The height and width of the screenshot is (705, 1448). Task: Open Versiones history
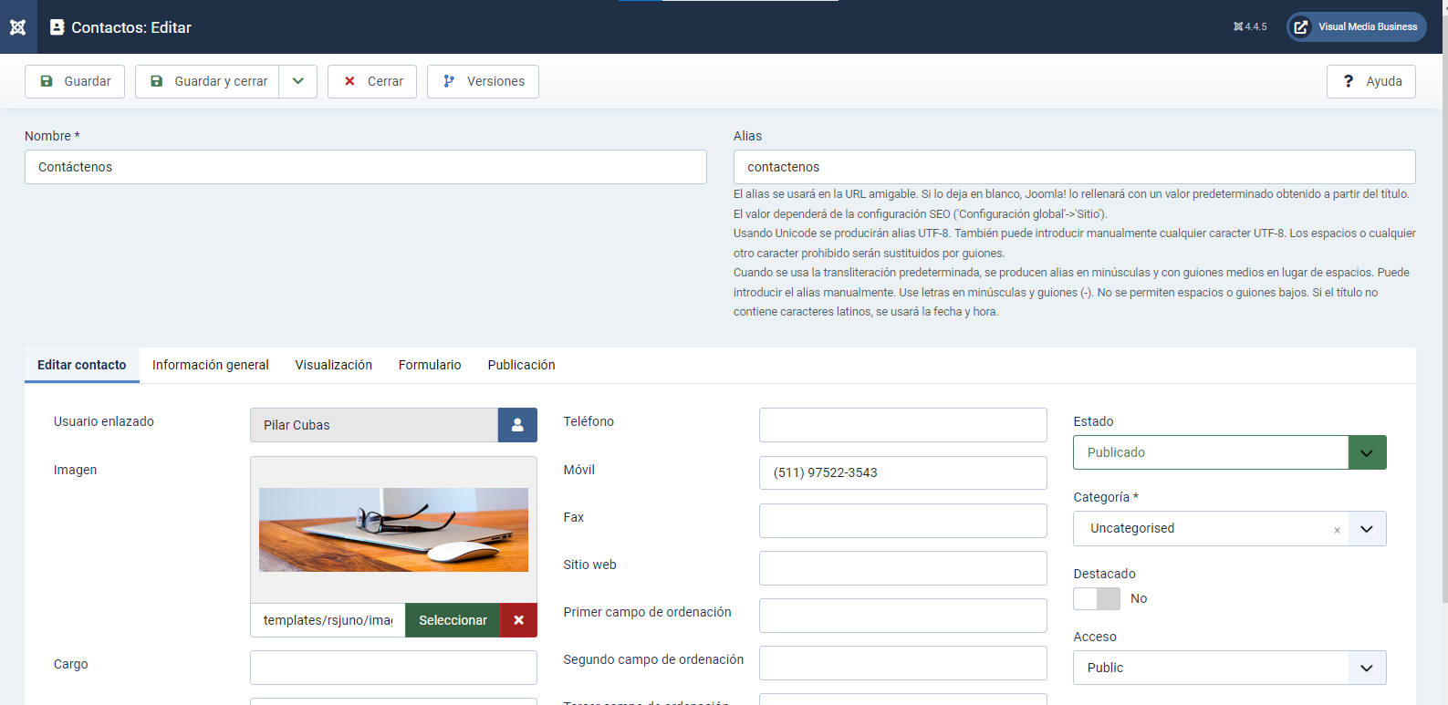pyautogui.click(x=483, y=81)
